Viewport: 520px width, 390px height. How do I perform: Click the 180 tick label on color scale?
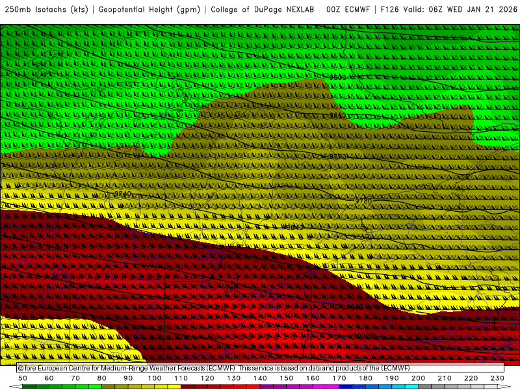[365, 378]
